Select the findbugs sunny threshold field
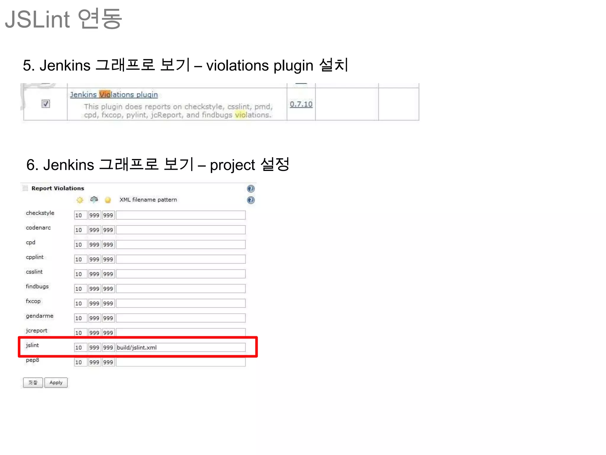Image resolution: width=606 pixels, height=455 pixels. (x=80, y=289)
